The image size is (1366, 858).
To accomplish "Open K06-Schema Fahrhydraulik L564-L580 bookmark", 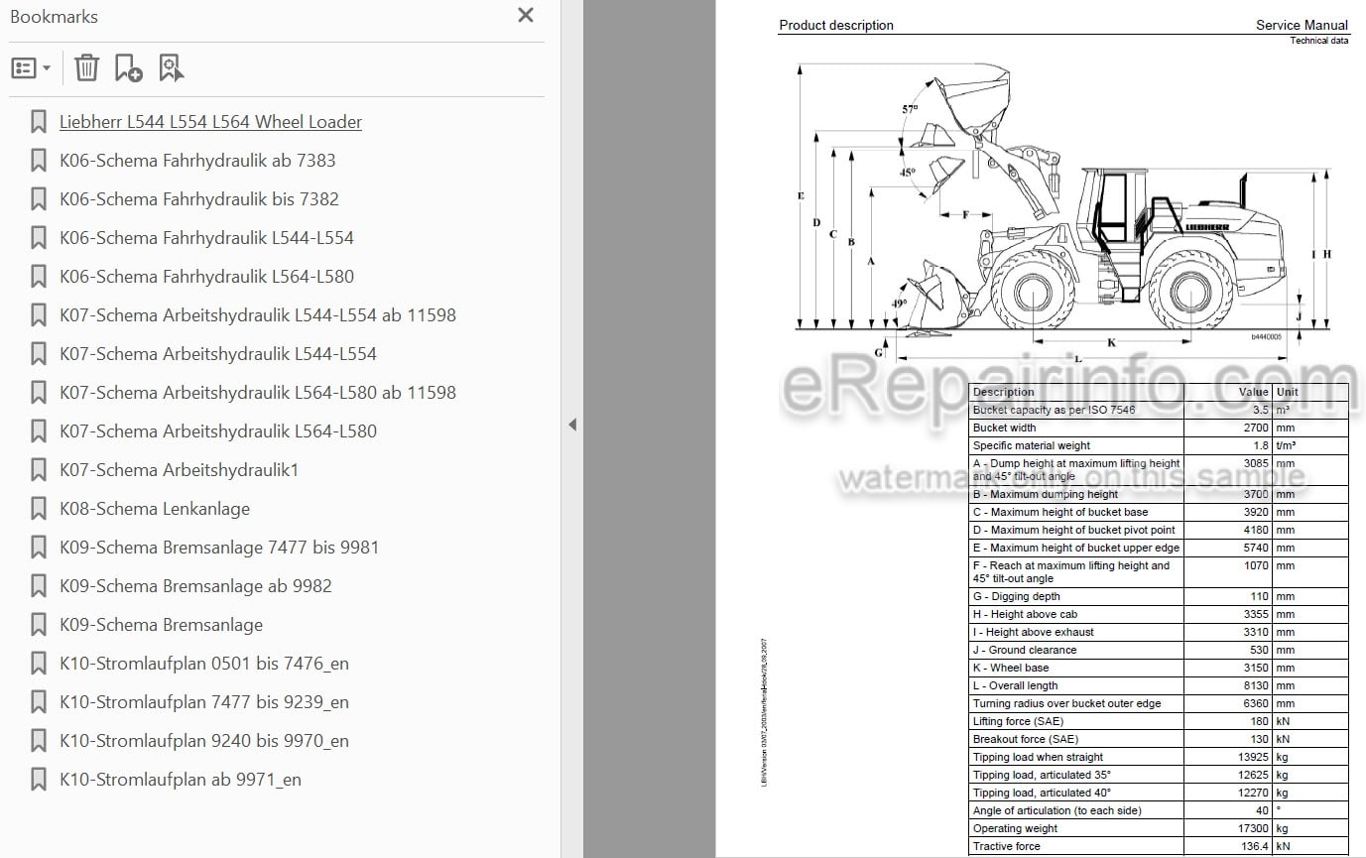I will [x=206, y=277].
